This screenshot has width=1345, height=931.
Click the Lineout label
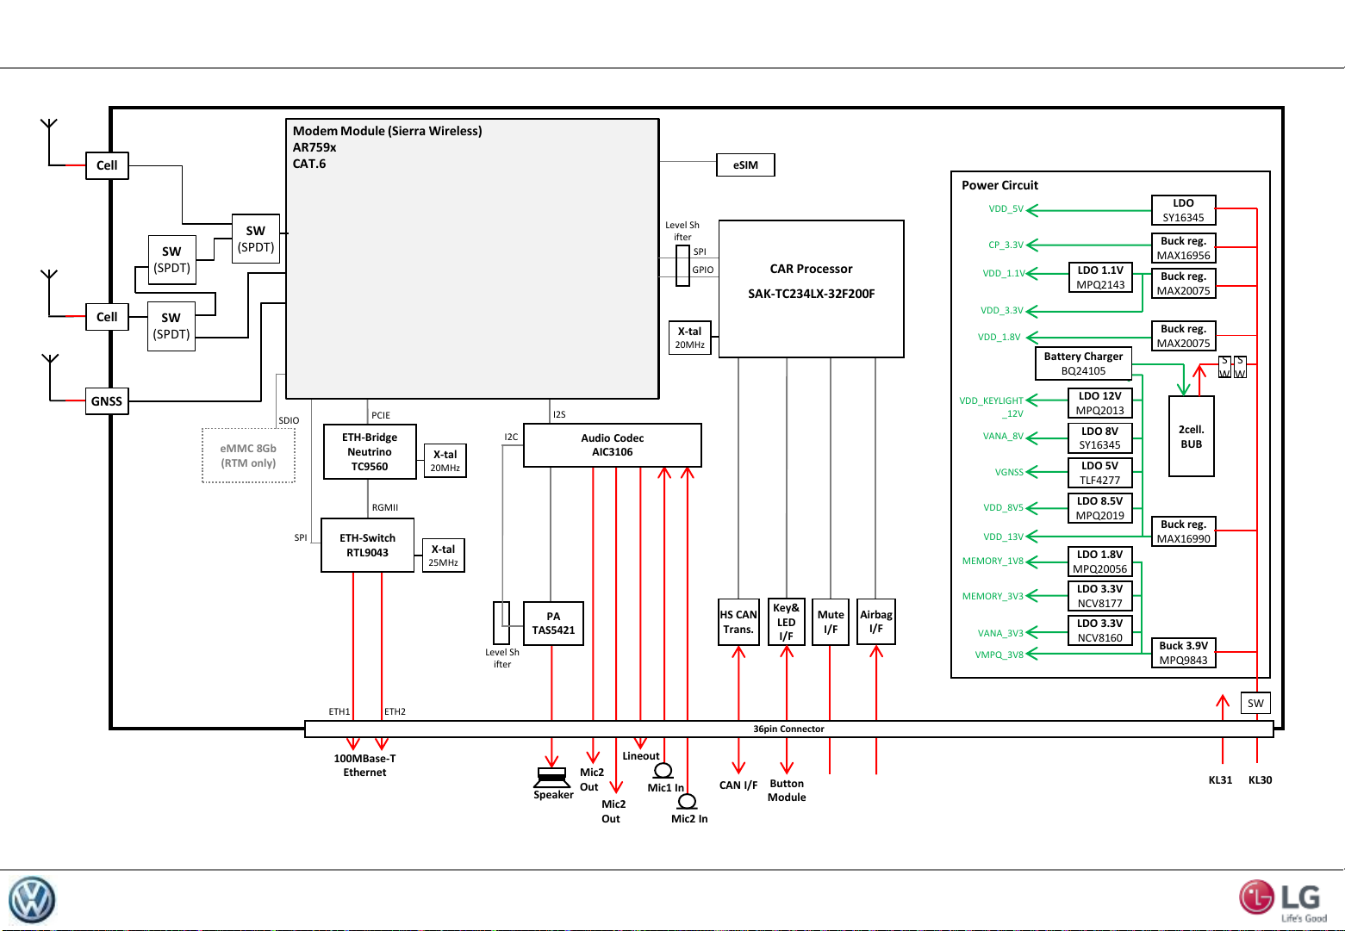click(x=641, y=756)
